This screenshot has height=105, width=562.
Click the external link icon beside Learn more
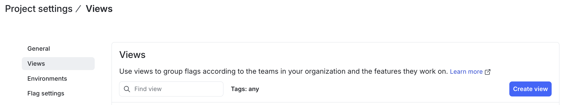coord(488,72)
